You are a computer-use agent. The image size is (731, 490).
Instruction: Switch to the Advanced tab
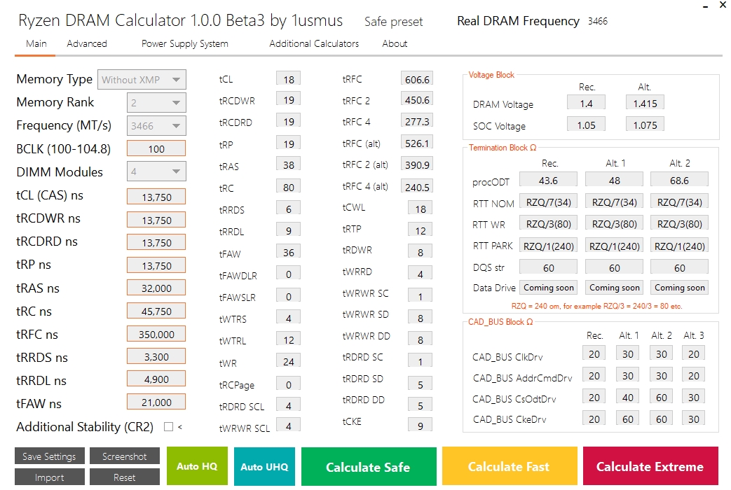[x=87, y=44]
